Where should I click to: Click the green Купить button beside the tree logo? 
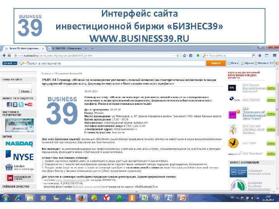tap(271, 129)
